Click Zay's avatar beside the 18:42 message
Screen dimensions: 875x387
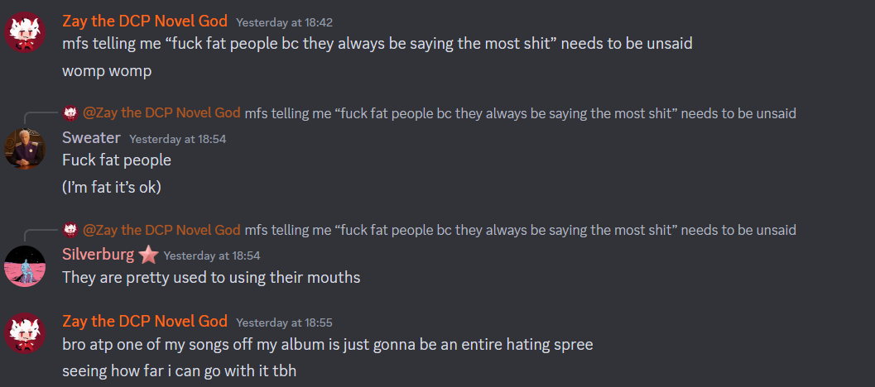[x=25, y=33]
